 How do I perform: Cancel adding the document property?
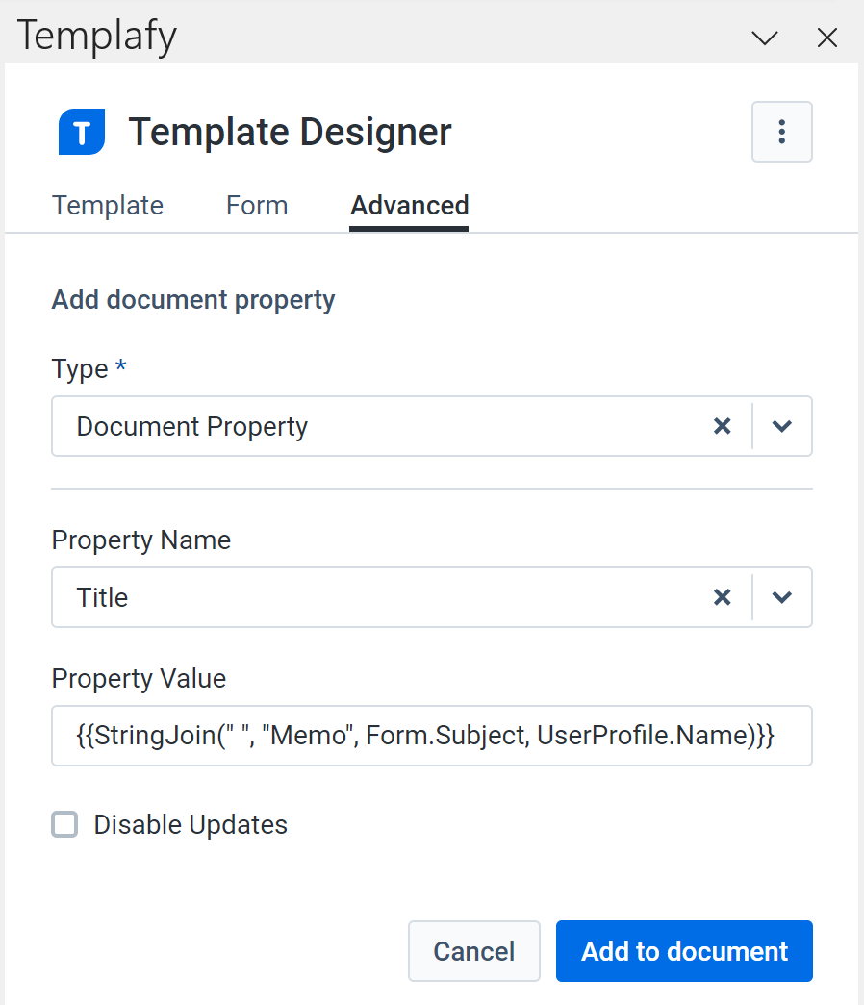coord(473,951)
